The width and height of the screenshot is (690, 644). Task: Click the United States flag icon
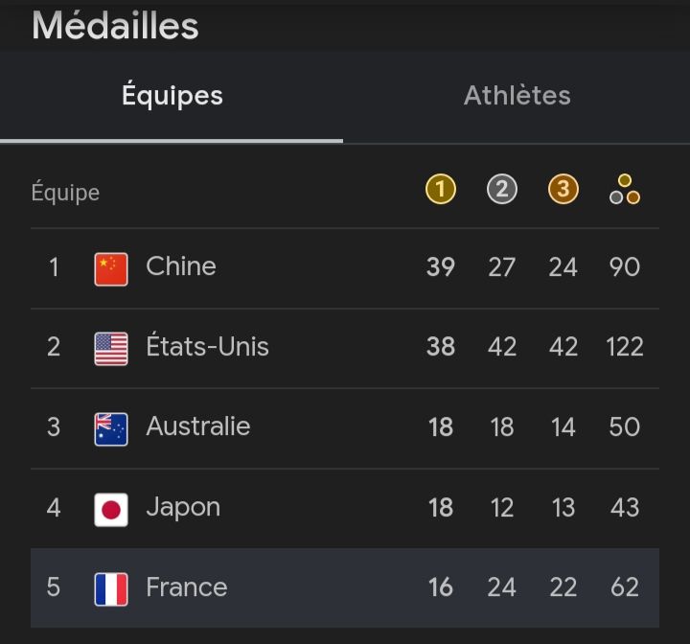111,349
